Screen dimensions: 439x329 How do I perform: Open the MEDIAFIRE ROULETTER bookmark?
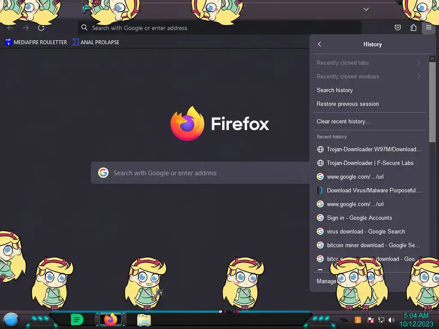pyautogui.click(x=36, y=42)
